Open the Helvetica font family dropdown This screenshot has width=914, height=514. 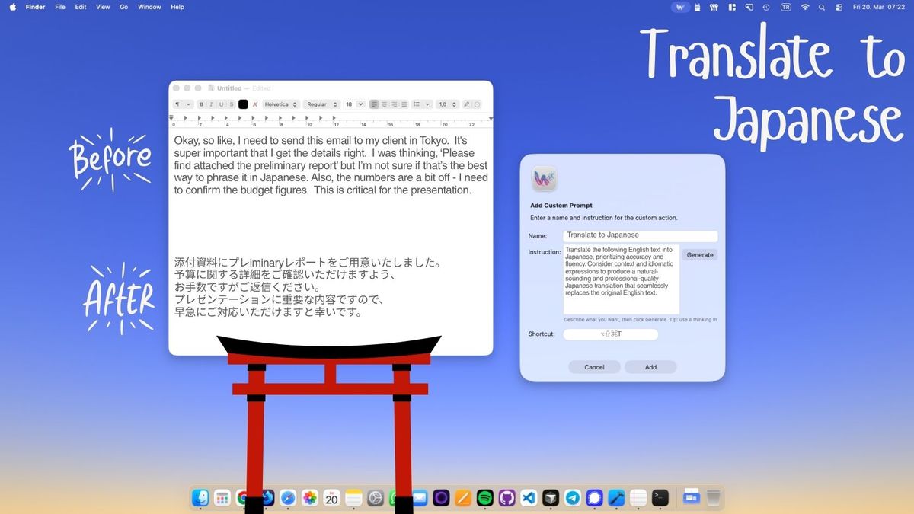click(x=281, y=104)
